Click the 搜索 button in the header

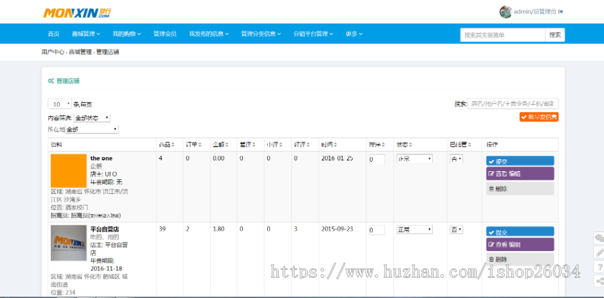[555, 35]
